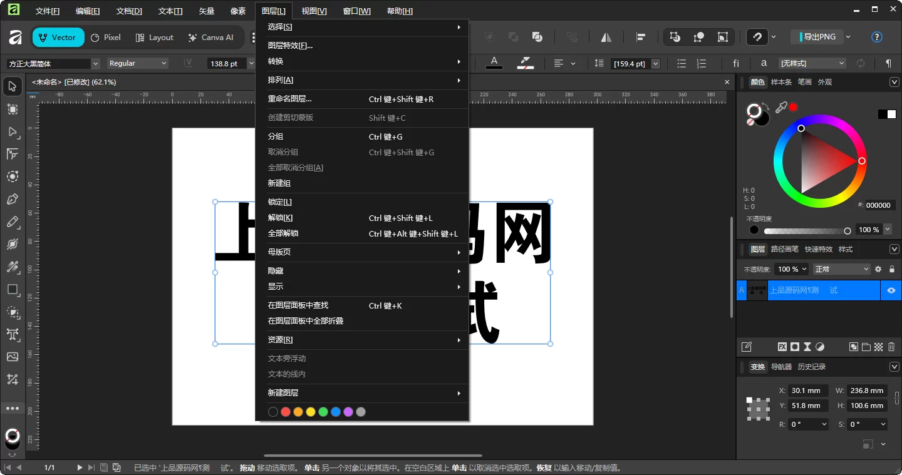
Task: Select the Node tool
Action: (12, 132)
